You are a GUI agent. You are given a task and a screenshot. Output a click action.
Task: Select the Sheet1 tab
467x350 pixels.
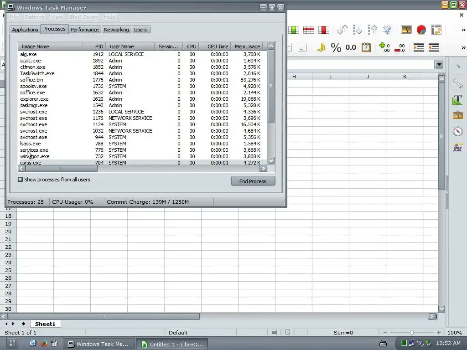tap(45, 324)
